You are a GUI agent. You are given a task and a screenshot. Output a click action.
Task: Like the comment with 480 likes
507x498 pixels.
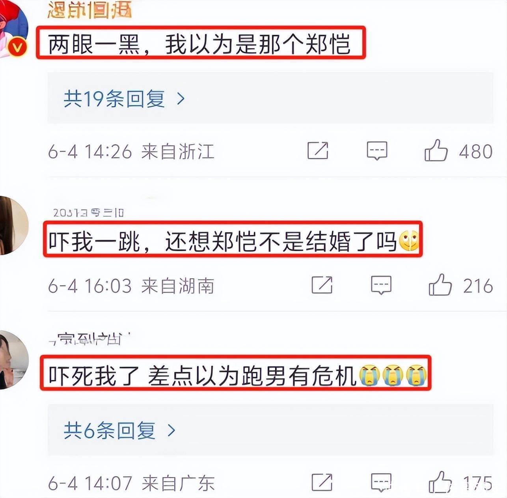click(436, 150)
